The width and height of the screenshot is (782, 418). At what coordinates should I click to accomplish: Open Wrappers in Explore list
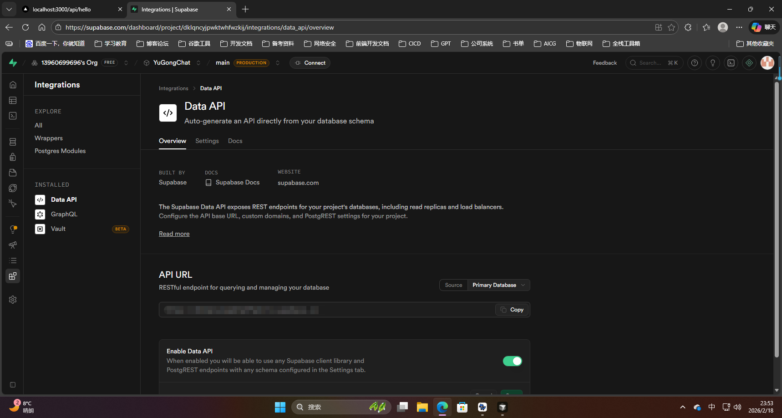click(x=49, y=138)
